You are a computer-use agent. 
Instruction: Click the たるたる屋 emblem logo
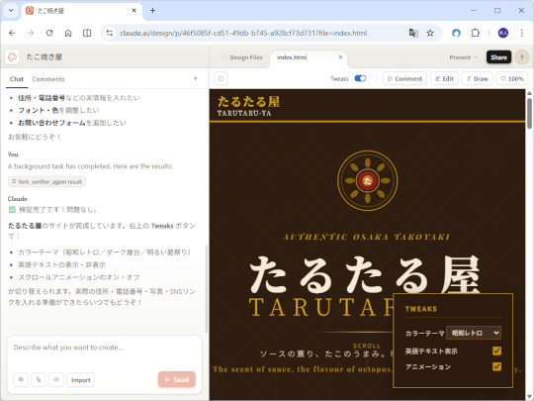368,180
